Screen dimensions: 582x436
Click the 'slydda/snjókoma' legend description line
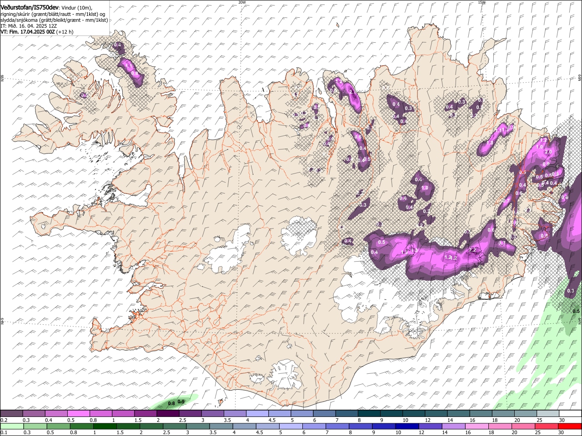54,20
